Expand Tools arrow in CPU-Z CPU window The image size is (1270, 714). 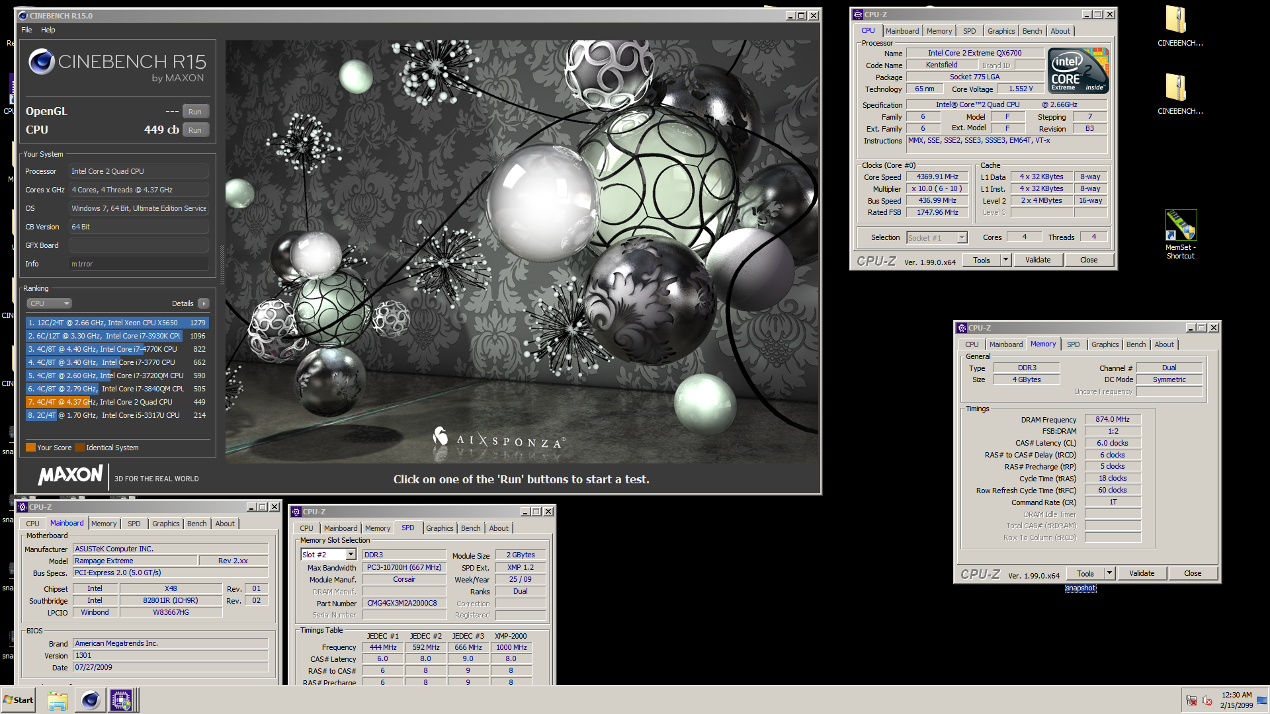point(1005,260)
